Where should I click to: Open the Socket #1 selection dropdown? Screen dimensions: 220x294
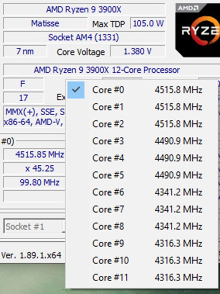pos(34,227)
